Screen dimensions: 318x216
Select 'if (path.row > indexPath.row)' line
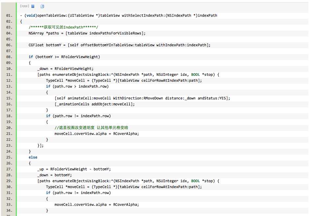pyautogui.click(x=77, y=86)
